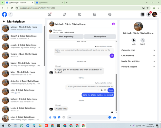Screen dimensions: 161x128
Task: Click the Aa message input field
Action: pos(88,117)
